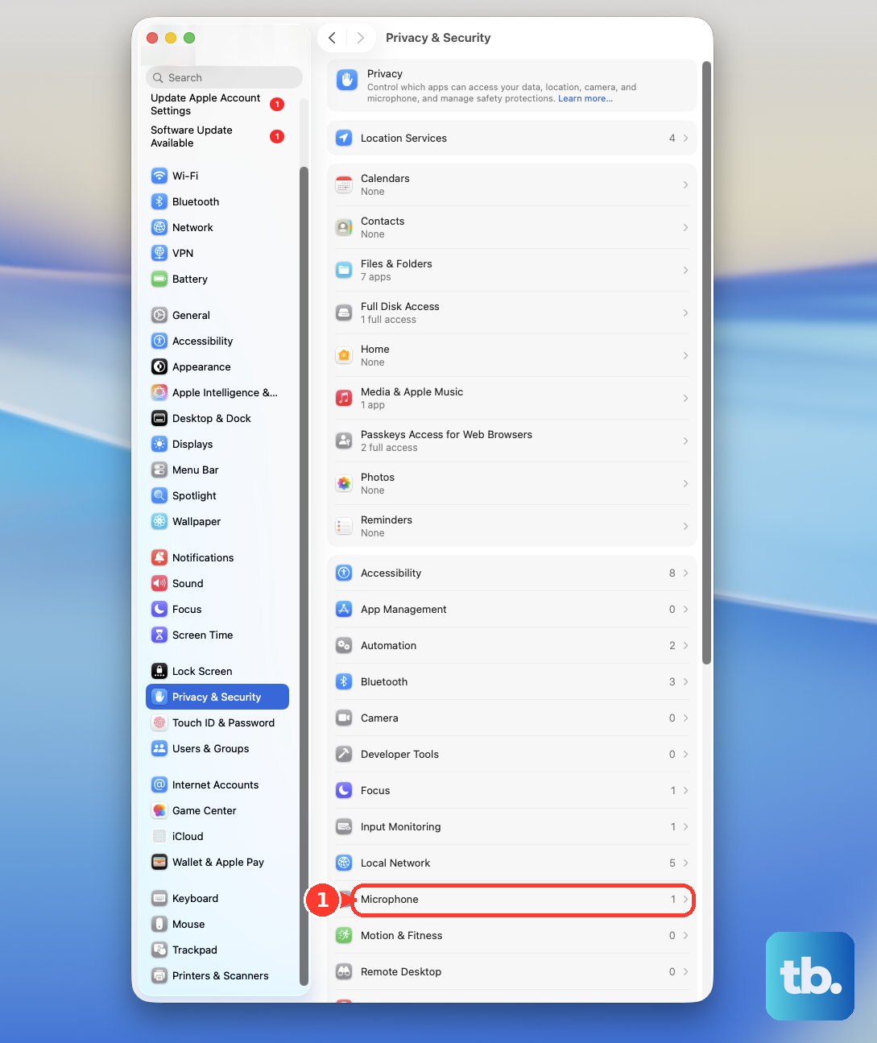Open App Management chevron
The height and width of the screenshot is (1043, 877).
685,609
